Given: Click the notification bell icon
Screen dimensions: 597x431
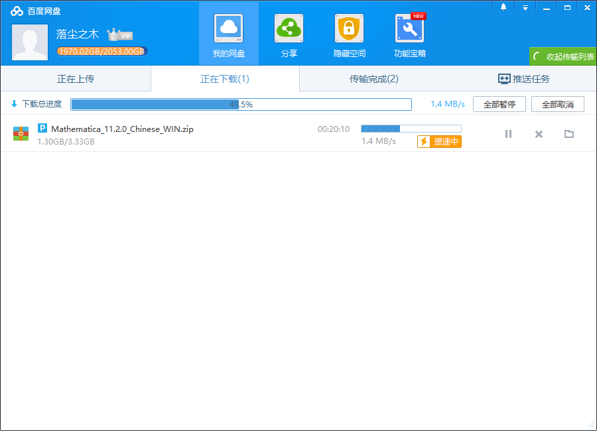Looking at the screenshot, I should click(503, 7).
